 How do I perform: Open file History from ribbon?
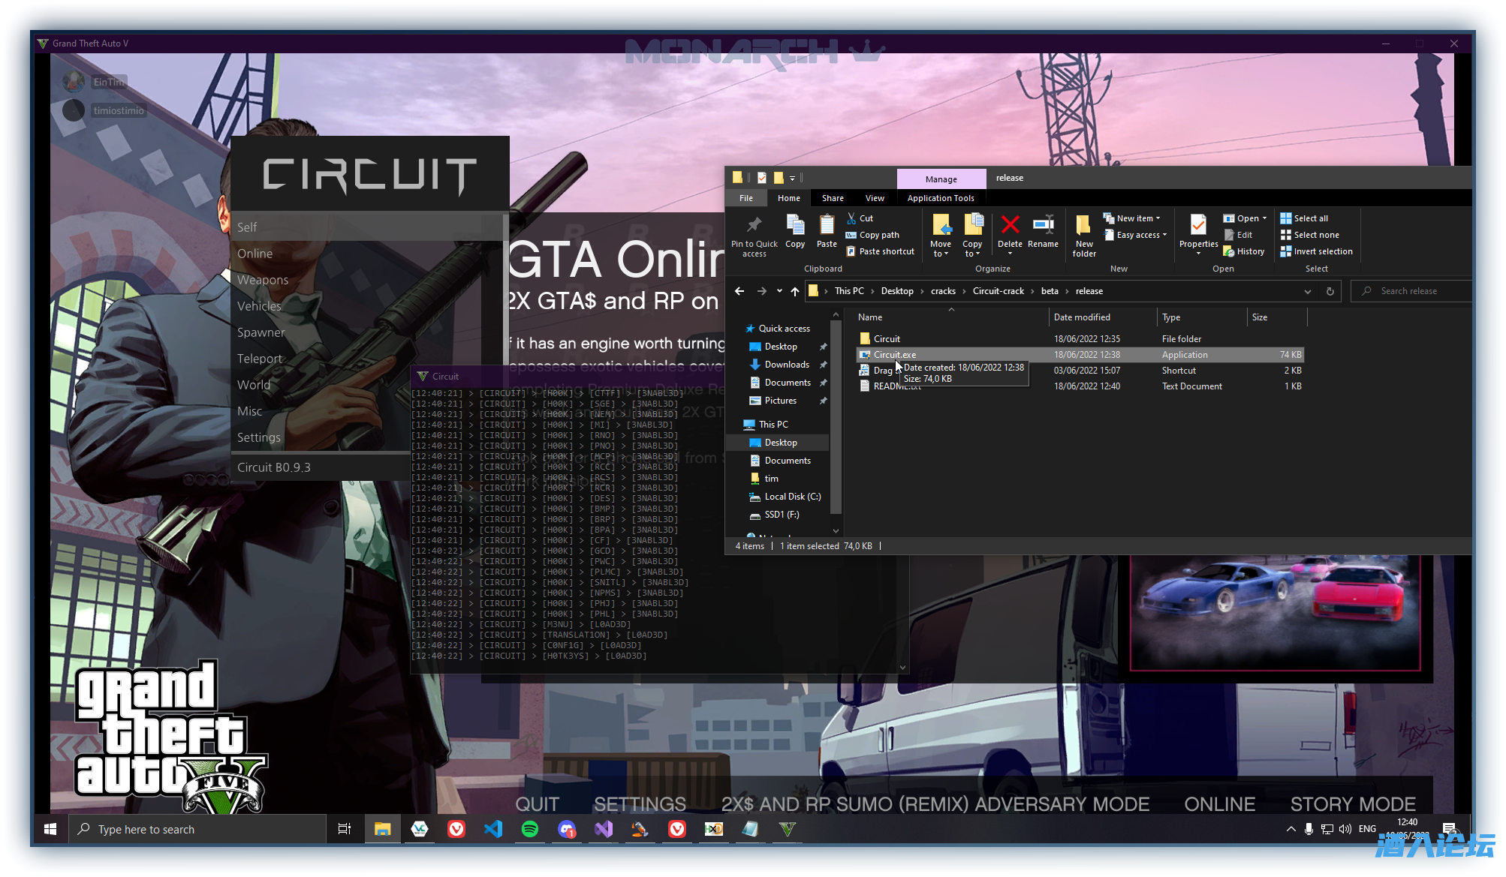tap(1244, 251)
